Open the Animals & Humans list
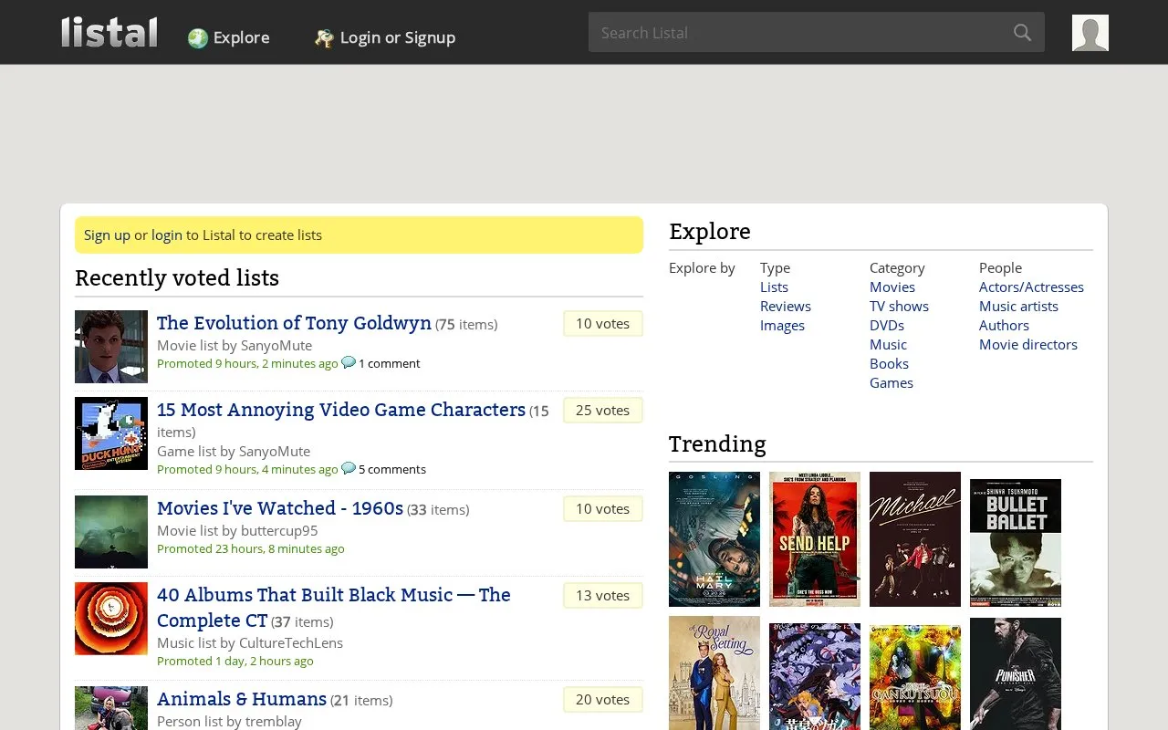This screenshot has width=1168, height=730. tap(242, 699)
